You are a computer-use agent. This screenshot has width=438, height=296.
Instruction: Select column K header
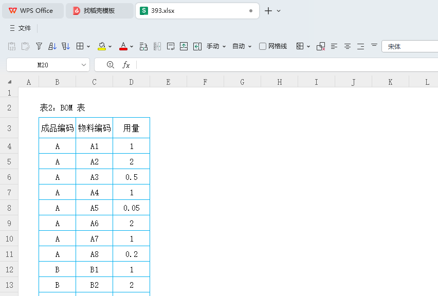pos(390,82)
